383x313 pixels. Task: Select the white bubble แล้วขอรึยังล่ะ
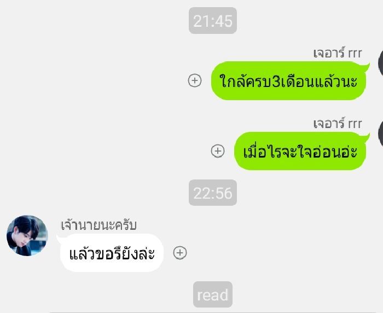point(112,253)
